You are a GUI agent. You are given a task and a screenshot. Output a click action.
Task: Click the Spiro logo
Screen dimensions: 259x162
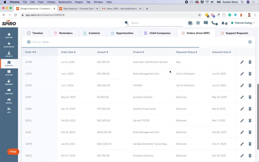tap(9, 23)
